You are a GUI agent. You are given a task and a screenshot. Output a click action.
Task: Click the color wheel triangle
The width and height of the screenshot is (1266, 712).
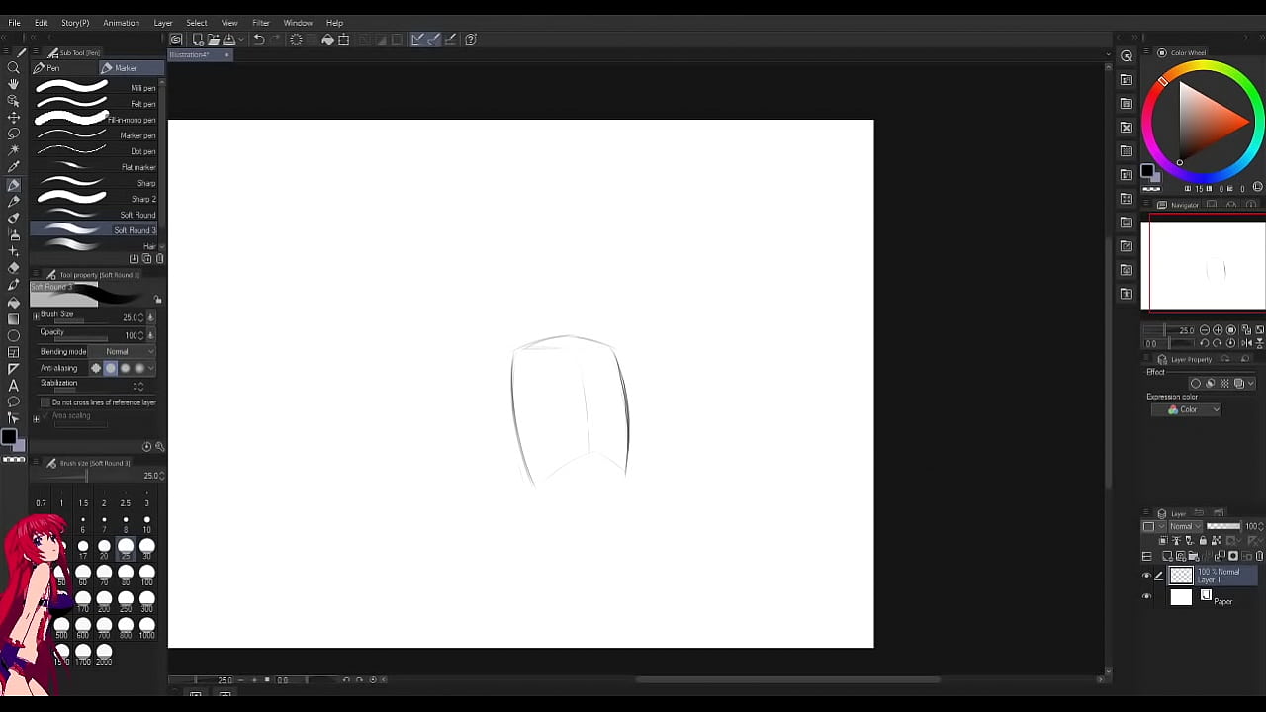(1204, 119)
